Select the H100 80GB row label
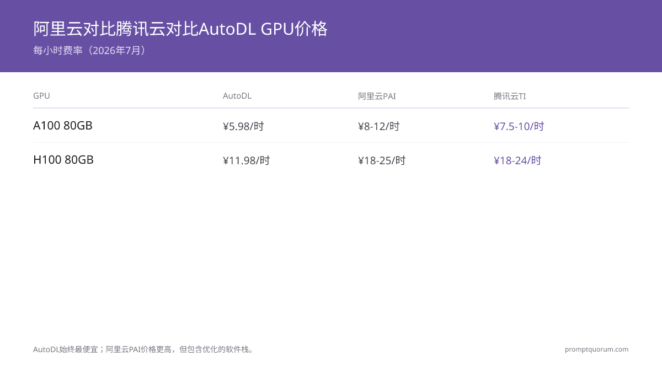This screenshot has height=372, width=662. [63, 160]
